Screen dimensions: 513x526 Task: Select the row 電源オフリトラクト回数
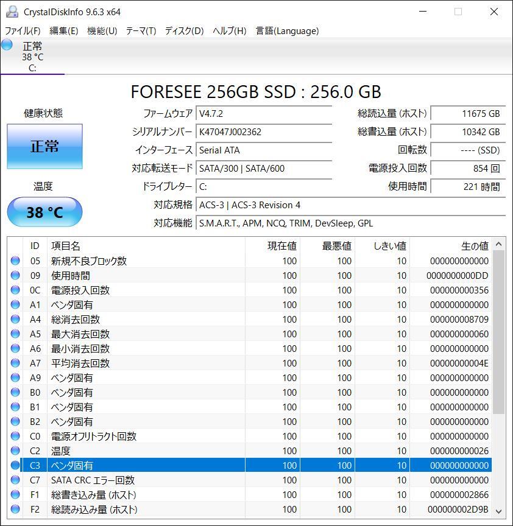click(x=250, y=436)
